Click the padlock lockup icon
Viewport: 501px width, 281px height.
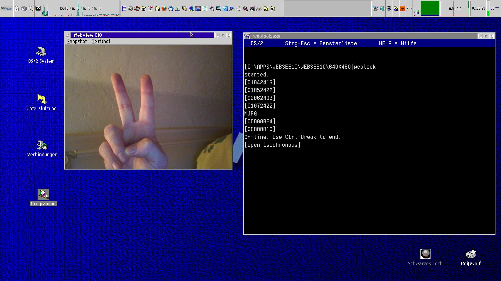coord(17,9)
